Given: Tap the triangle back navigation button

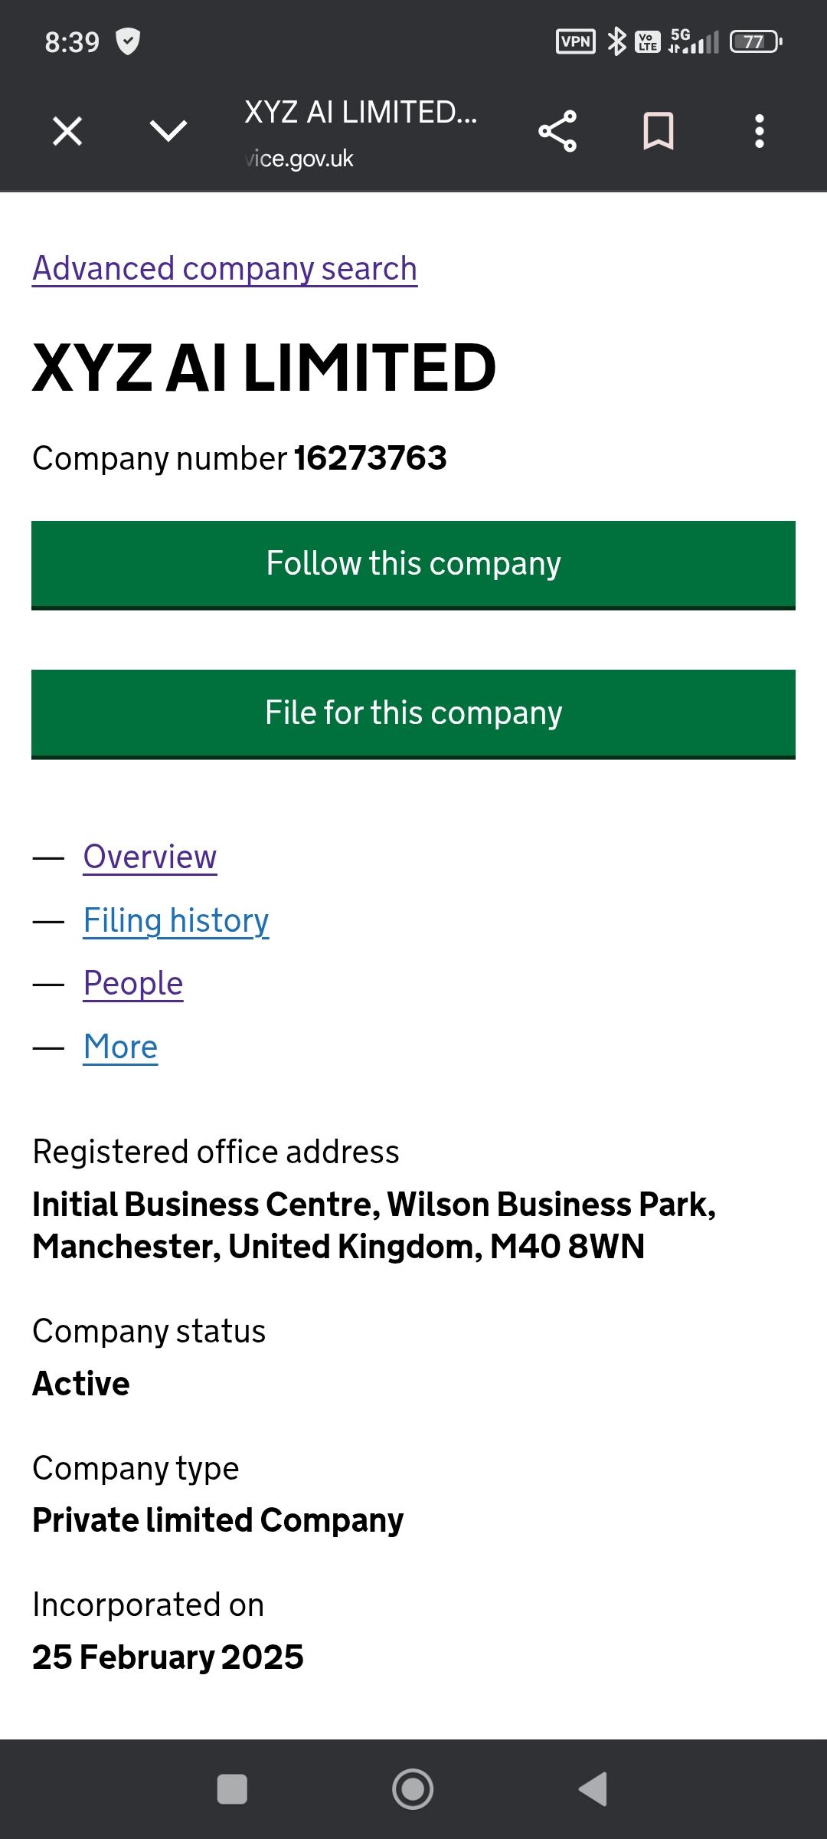Looking at the screenshot, I should click(593, 1789).
